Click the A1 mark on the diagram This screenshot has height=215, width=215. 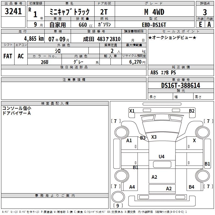pyautogui.click(x=129, y=140)
